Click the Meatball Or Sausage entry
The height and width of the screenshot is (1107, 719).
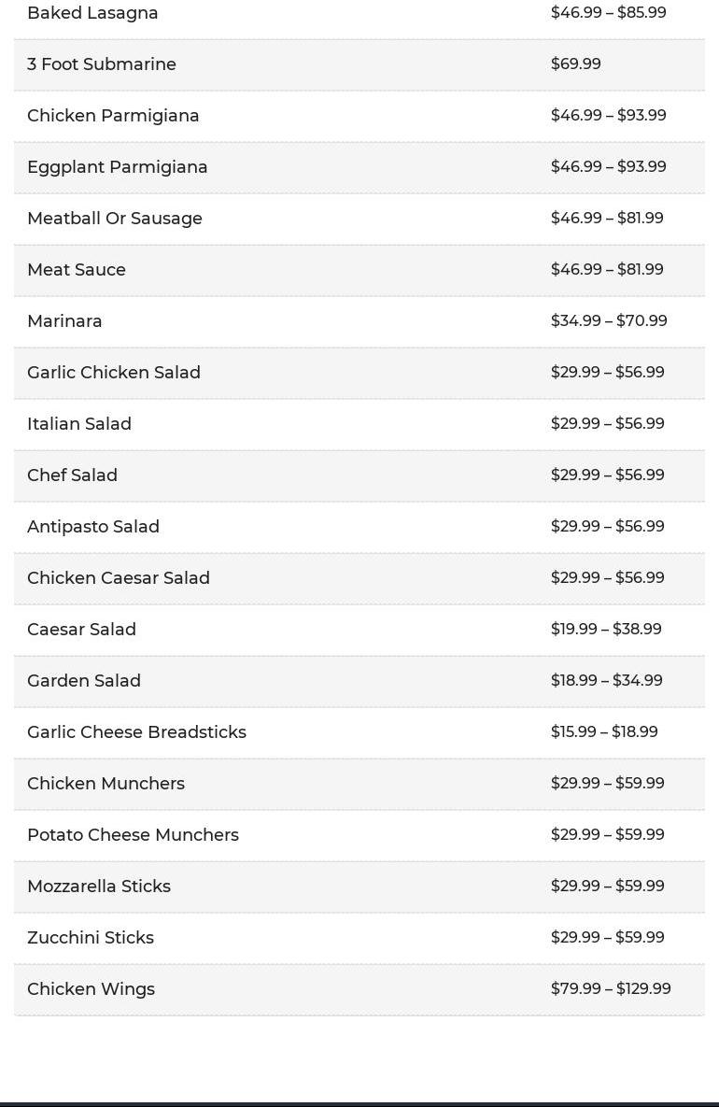(x=115, y=219)
